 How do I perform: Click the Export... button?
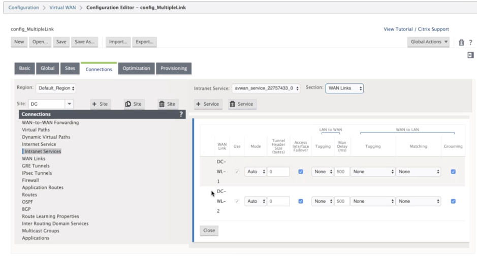[x=144, y=42]
